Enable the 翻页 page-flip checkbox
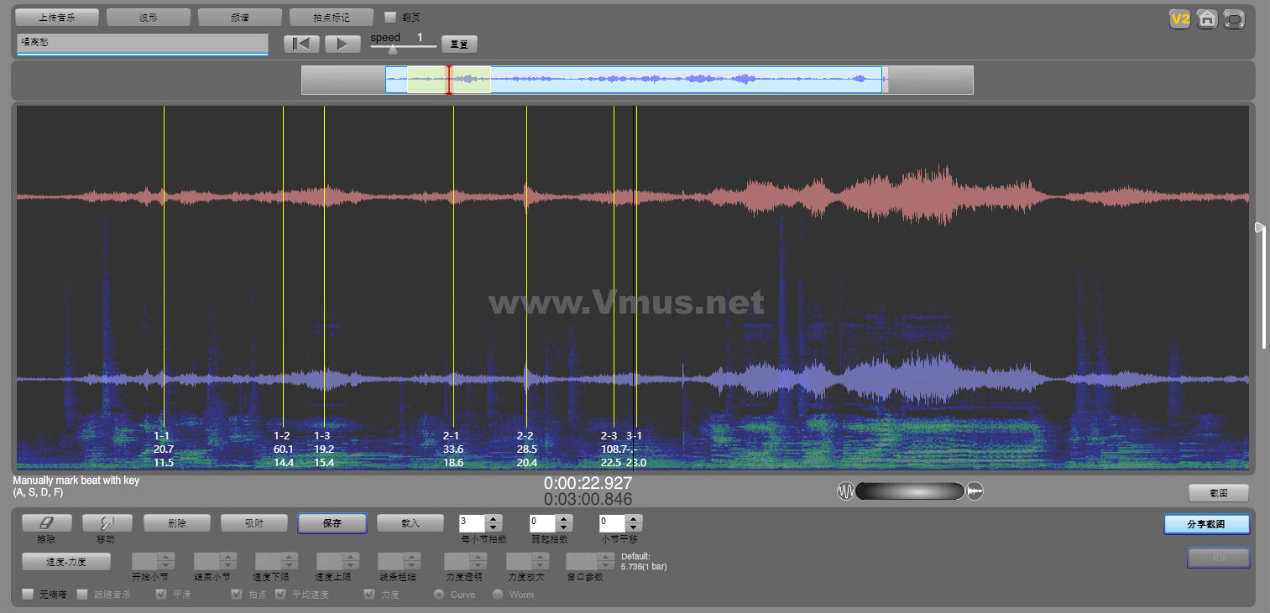This screenshot has width=1270, height=613. (390, 17)
